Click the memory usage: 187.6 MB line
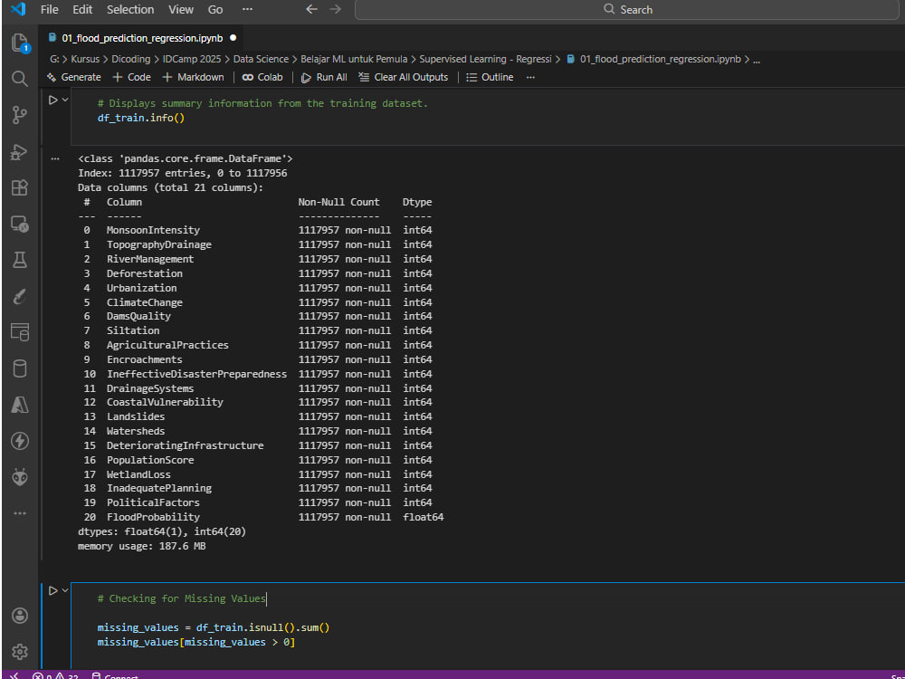 point(142,546)
